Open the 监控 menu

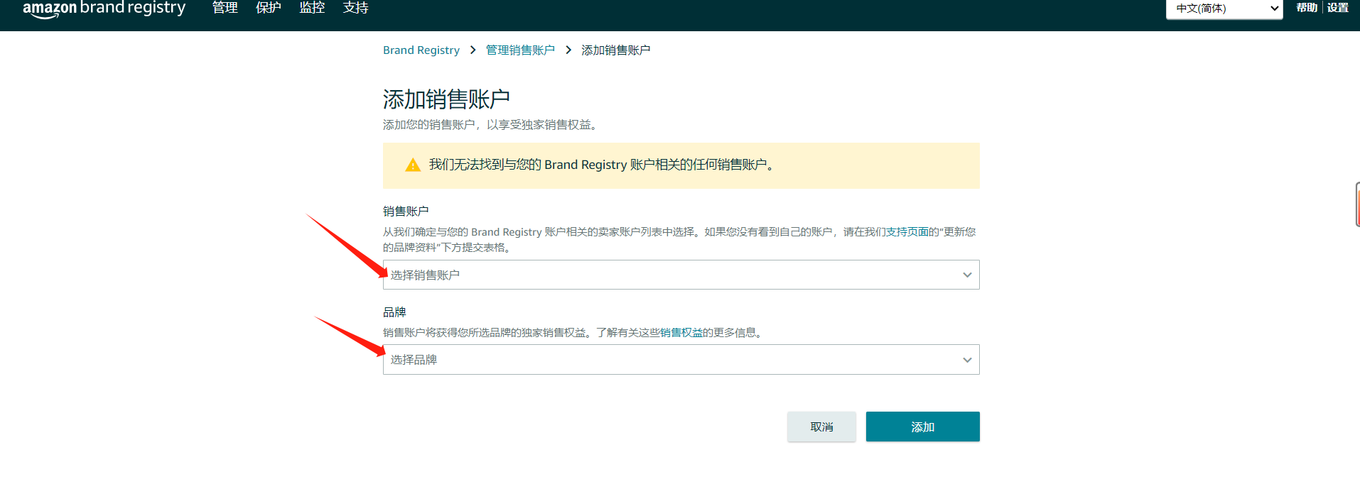(312, 8)
